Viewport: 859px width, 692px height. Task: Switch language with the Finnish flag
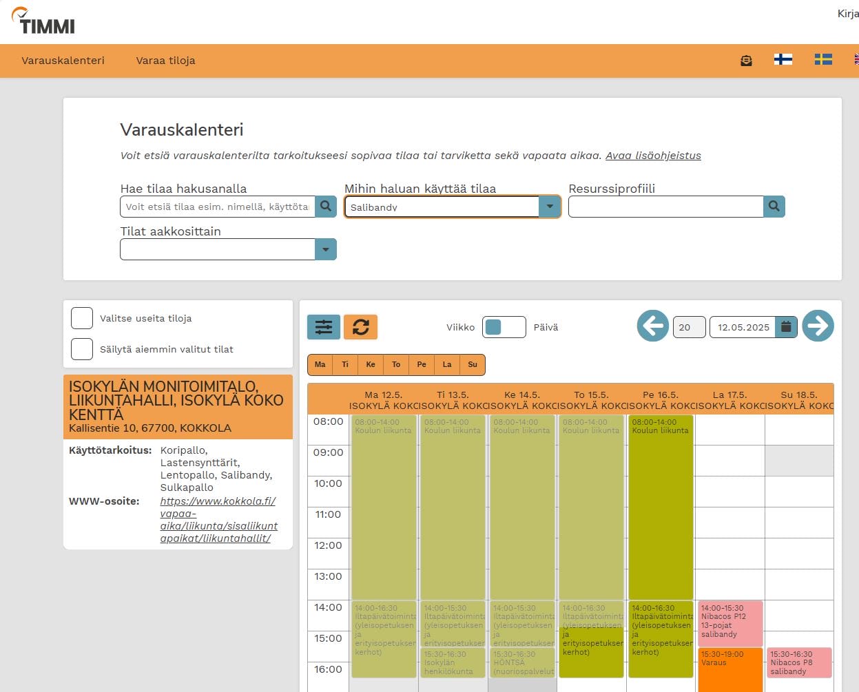pyautogui.click(x=783, y=60)
